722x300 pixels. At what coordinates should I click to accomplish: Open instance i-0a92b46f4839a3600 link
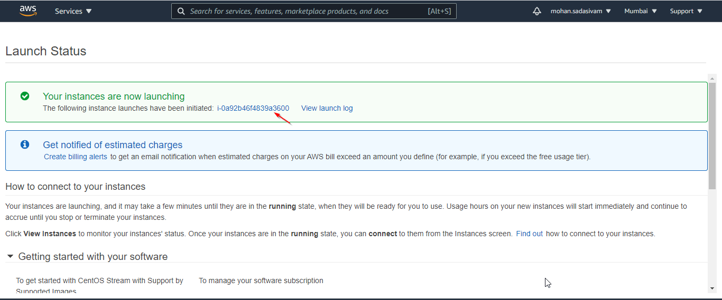click(x=253, y=108)
